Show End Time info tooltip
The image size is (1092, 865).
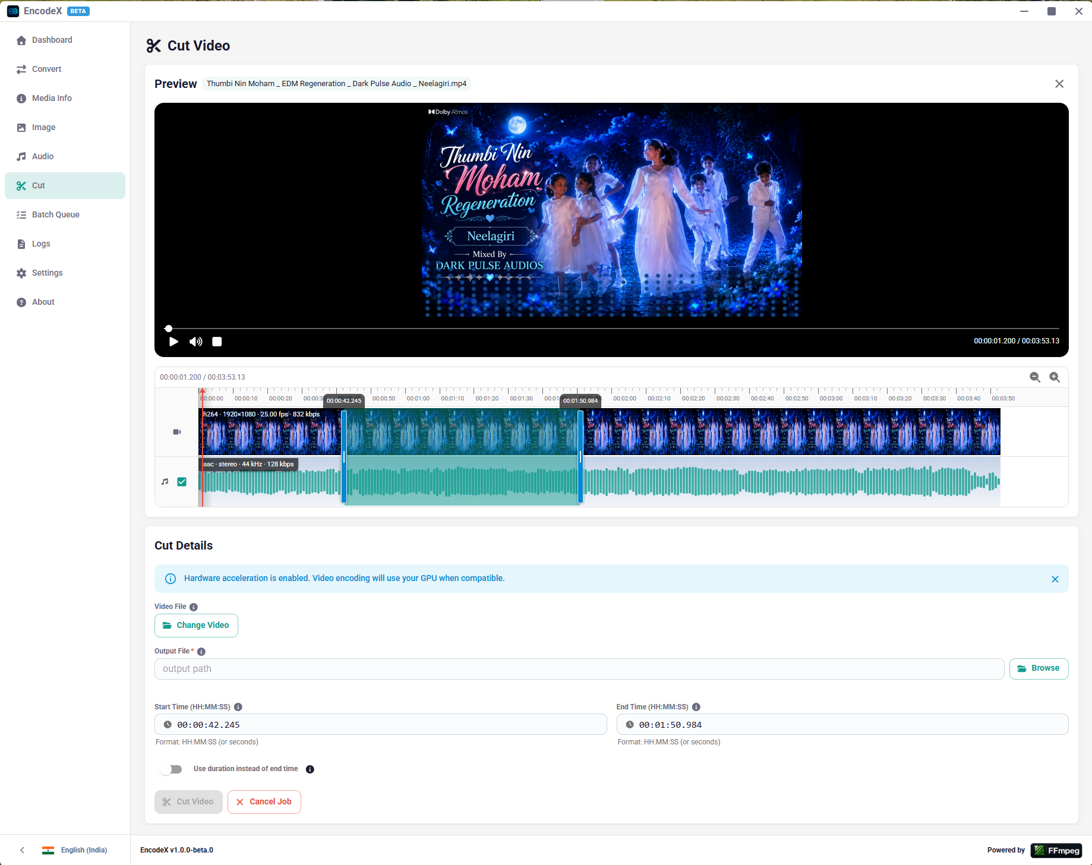coord(696,707)
